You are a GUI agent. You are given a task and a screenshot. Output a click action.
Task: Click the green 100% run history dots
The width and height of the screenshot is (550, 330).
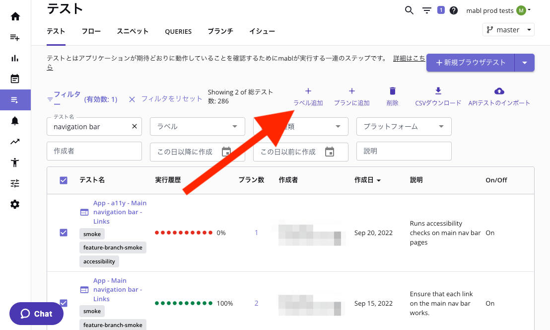[184, 303]
